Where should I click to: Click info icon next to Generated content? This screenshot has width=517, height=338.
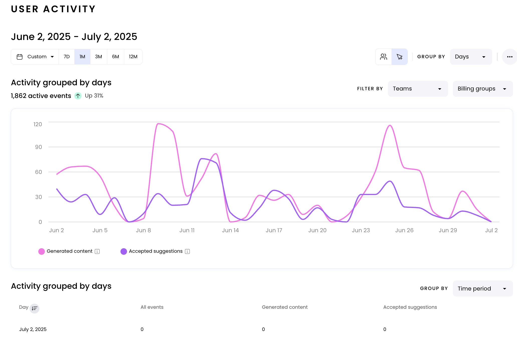click(97, 251)
